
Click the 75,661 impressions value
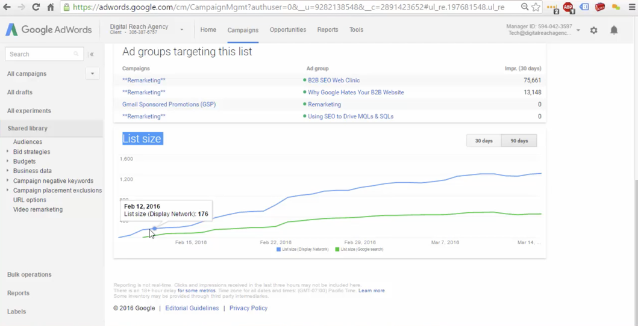(532, 81)
